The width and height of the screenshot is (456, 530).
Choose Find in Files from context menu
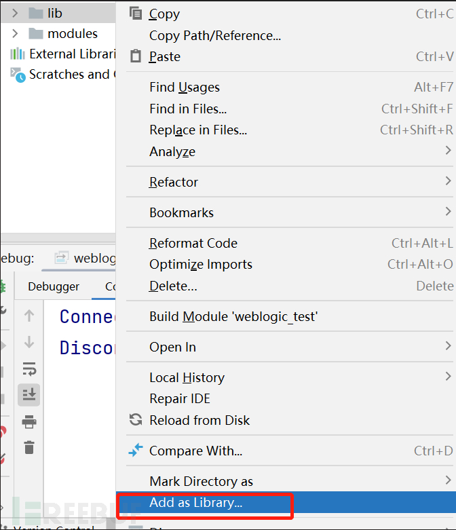[x=188, y=109]
